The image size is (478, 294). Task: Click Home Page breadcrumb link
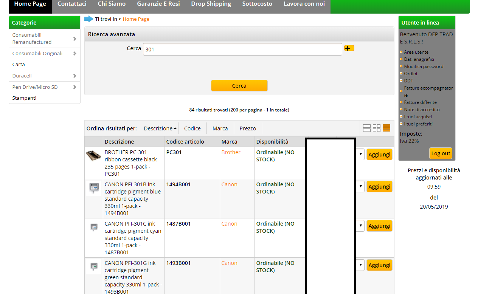click(136, 19)
